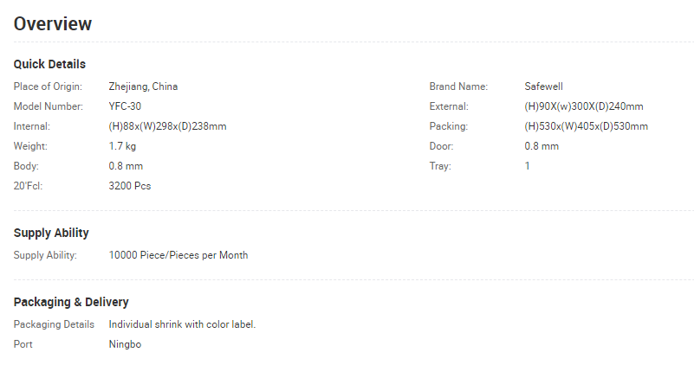Click the Packing dimensions value (H)530x(W)405x(D)530mm
The width and height of the screenshot is (694, 365).
coord(586,126)
